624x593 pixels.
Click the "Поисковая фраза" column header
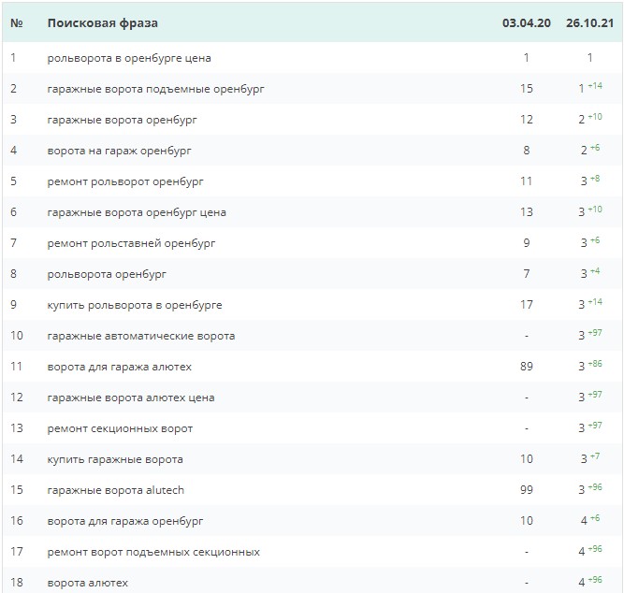103,22
